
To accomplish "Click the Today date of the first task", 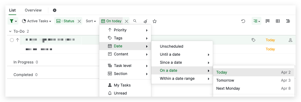I will (270, 40).
